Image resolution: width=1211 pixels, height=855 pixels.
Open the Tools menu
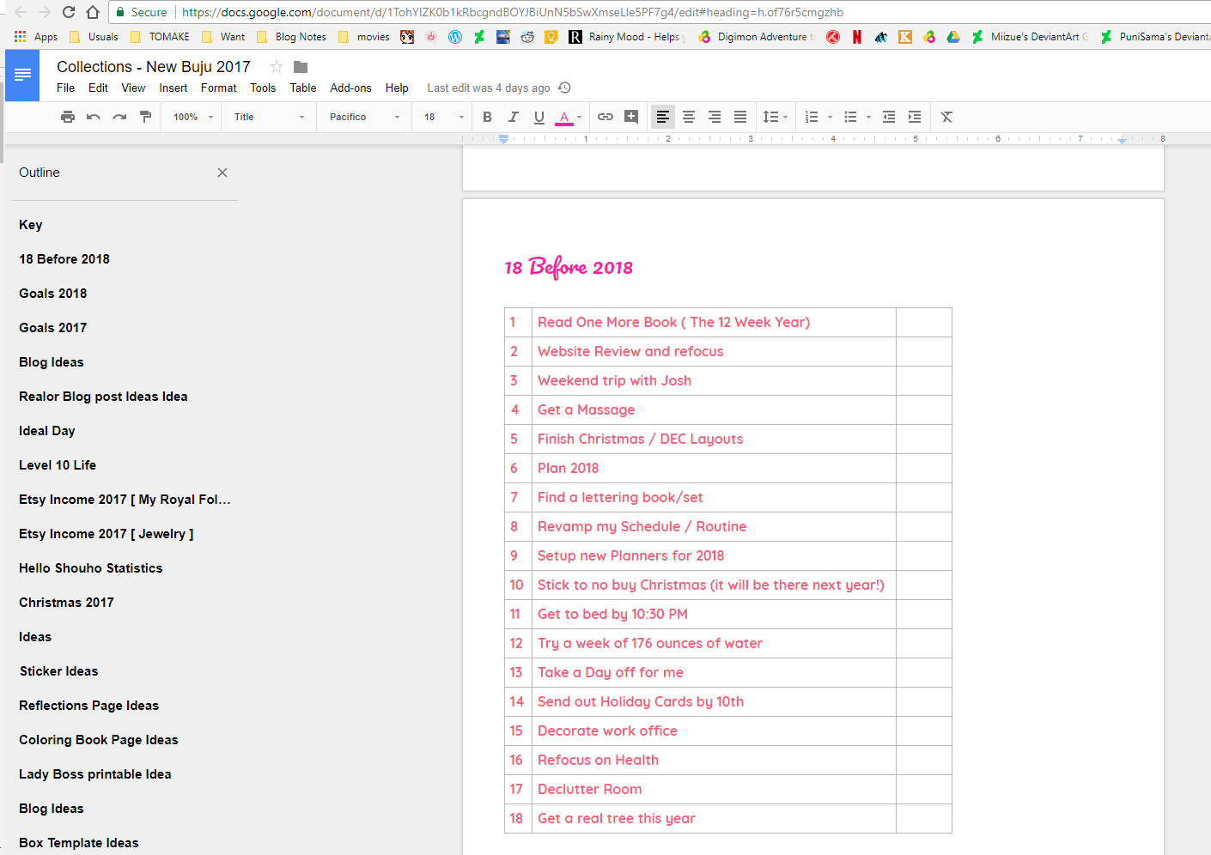tap(263, 88)
